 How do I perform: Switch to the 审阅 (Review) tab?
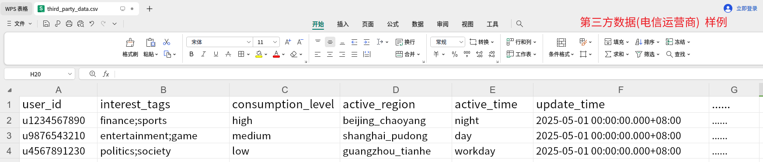(442, 24)
